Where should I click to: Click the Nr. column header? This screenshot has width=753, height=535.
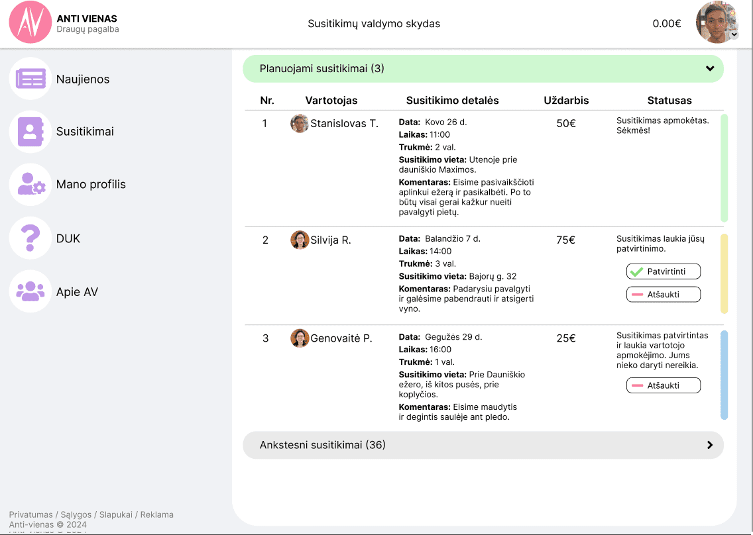pyautogui.click(x=267, y=100)
